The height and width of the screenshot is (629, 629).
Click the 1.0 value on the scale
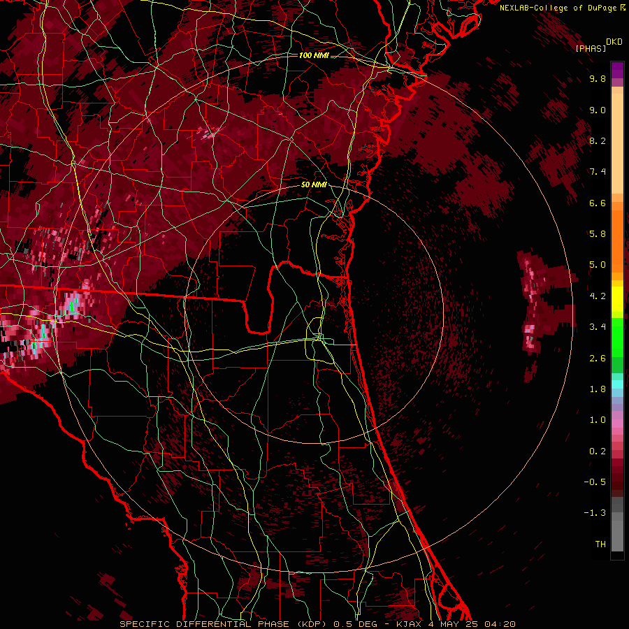pos(598,420)
